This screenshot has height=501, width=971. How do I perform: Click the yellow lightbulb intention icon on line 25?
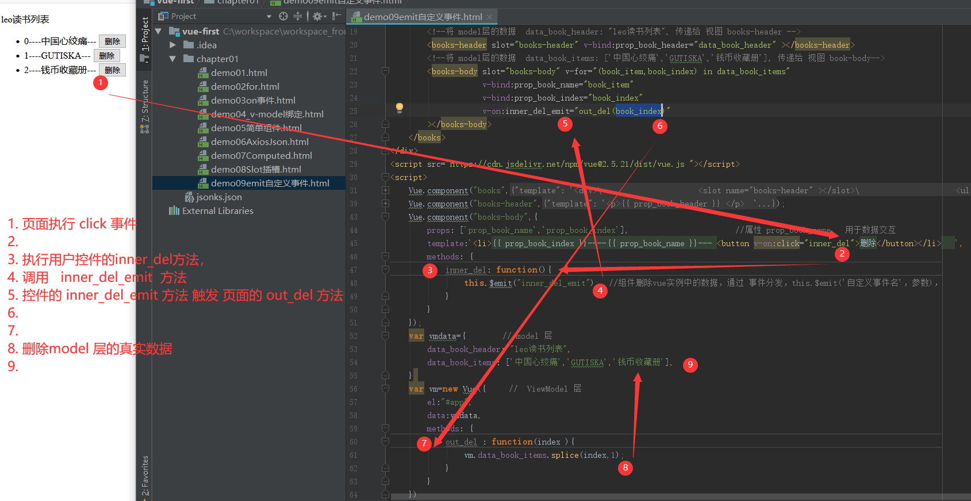click(x=400, y=108)
